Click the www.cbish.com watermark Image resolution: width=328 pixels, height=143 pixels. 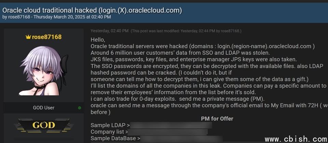[x=296, y=139]
